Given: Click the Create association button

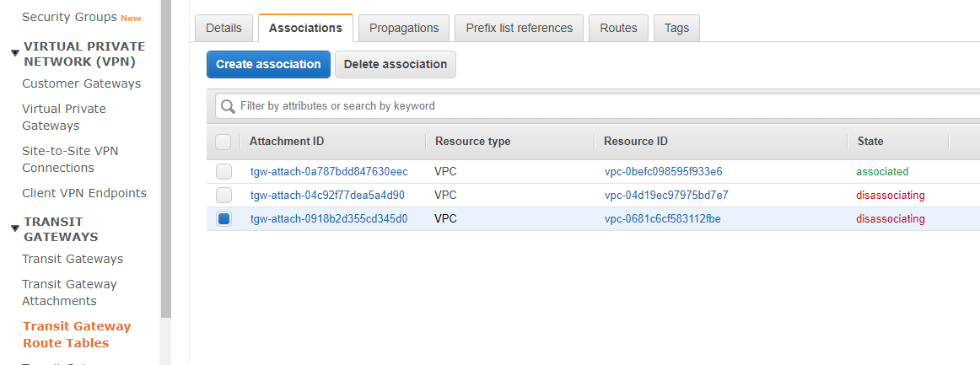Looking at the screenshot, I should point(268,64).
